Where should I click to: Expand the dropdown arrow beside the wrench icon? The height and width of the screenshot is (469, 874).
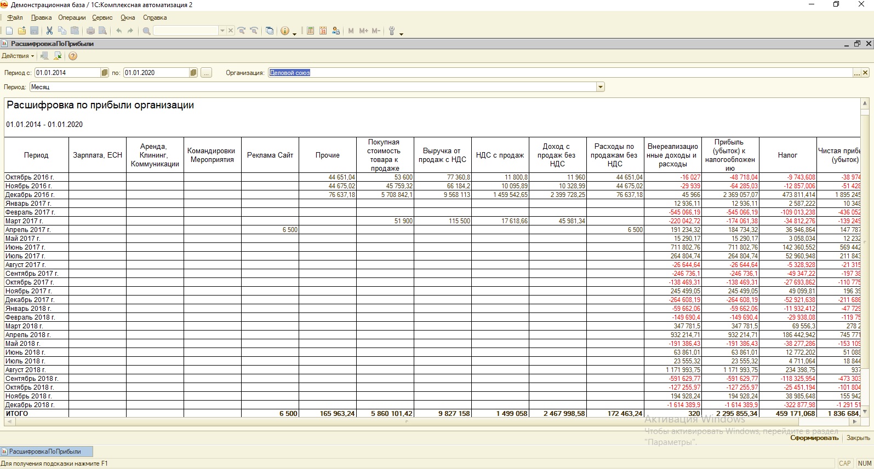click(401, 33)
